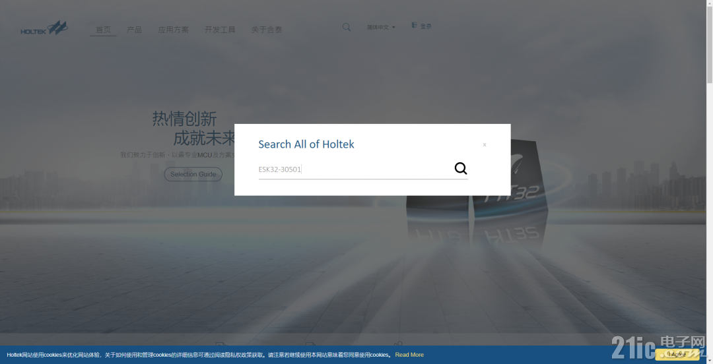
Task: Open the 首页 menu item
Action: 103,30
